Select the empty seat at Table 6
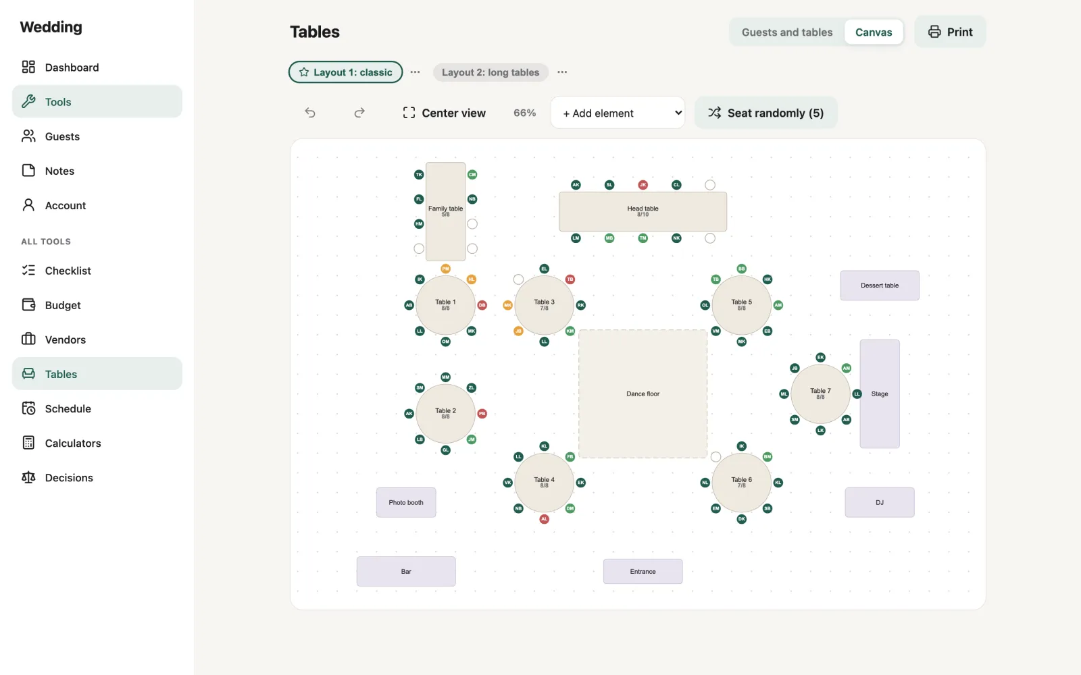1081x675 pixels. click(716, 457)
